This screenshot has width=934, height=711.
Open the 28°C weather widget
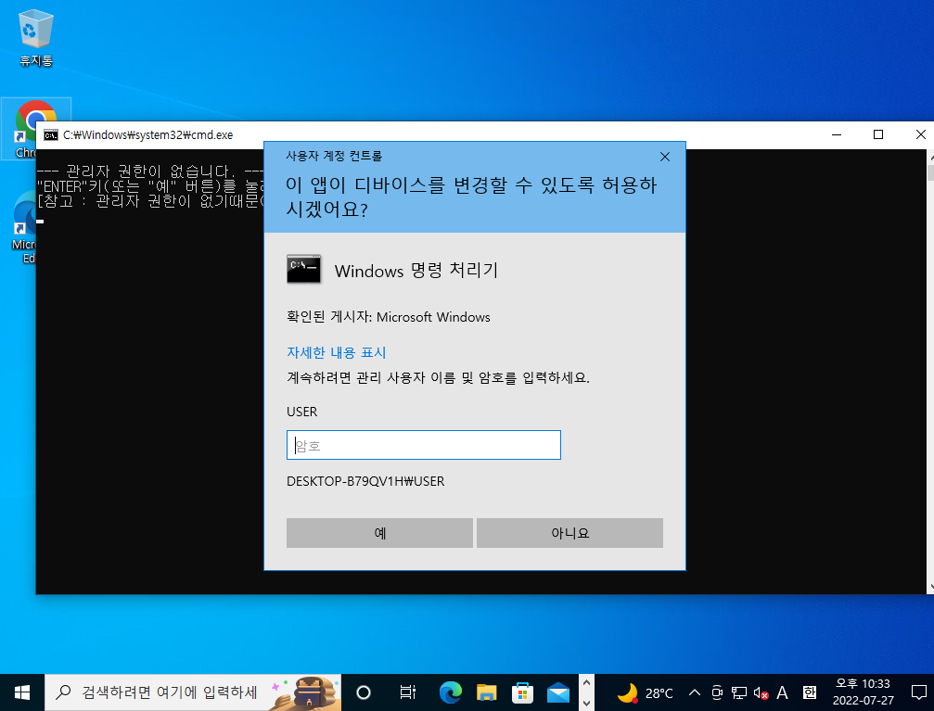[x=646, y=692]
